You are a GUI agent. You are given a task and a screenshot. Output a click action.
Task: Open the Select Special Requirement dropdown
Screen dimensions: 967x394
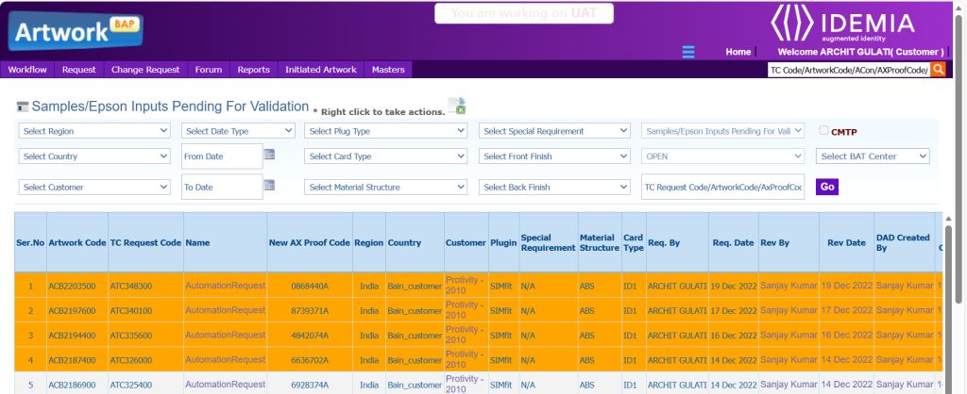(x=554, y=131)
